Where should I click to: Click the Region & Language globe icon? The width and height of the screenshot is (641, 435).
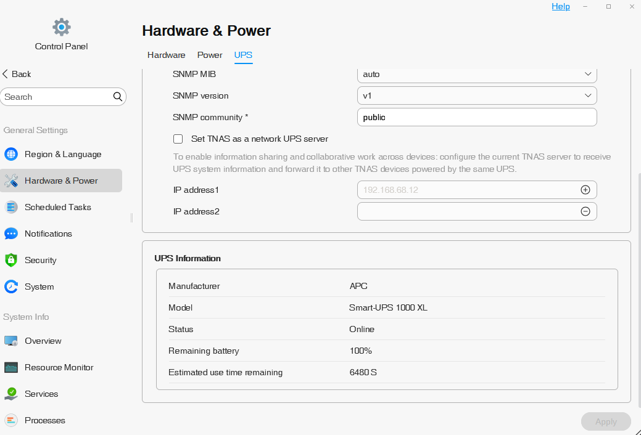coord(11,154)
